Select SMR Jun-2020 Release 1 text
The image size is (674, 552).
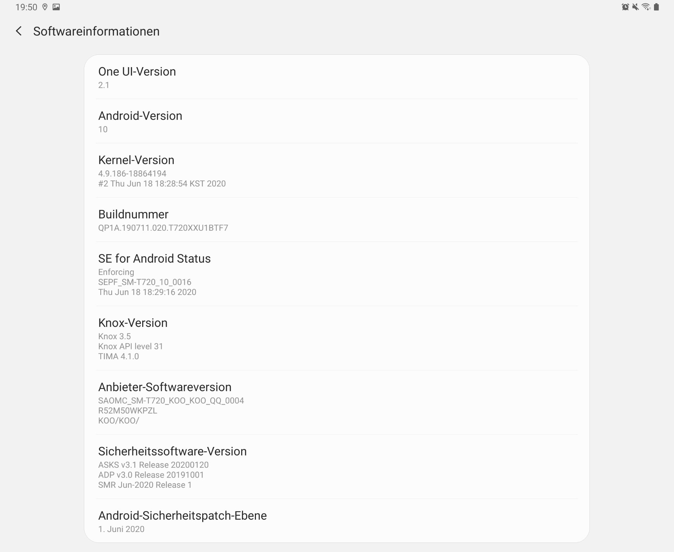tap(145, 485)
